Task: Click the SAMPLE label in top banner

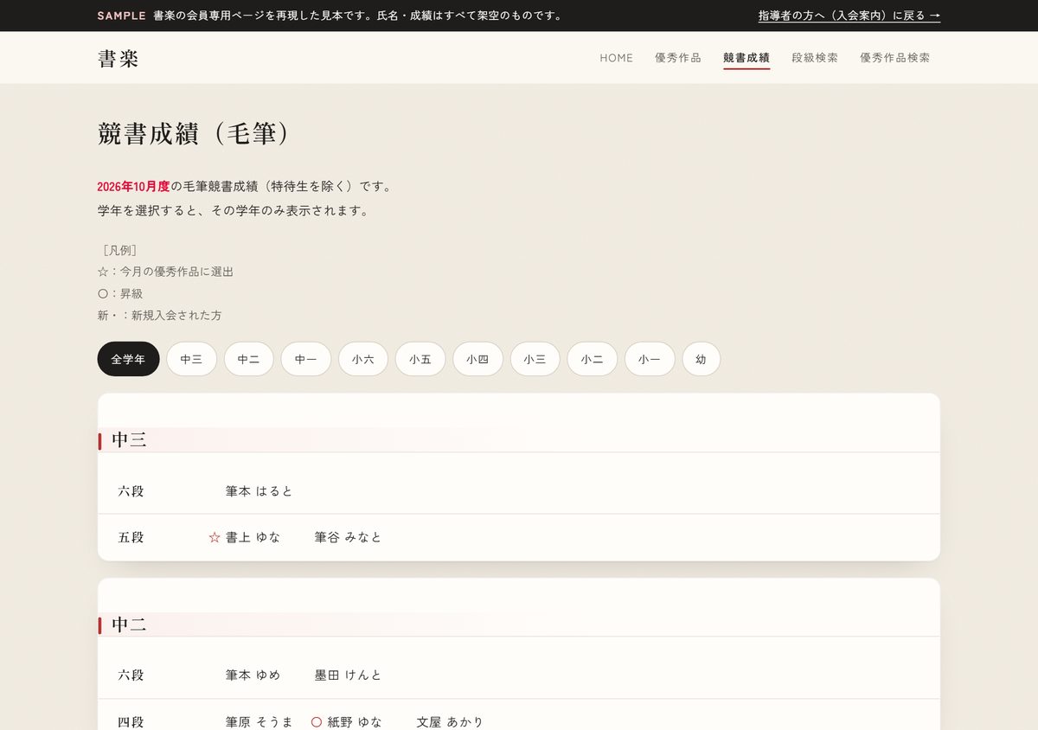Action: pyautogui.click(x=121, y=16)
